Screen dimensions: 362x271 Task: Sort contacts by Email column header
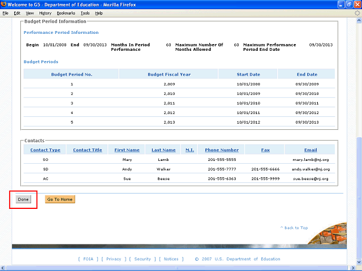pyautogui.click(x=311, y=150)
